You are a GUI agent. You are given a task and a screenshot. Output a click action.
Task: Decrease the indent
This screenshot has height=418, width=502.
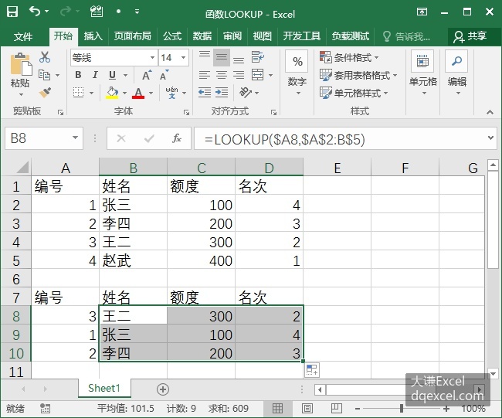click(204, 93)
